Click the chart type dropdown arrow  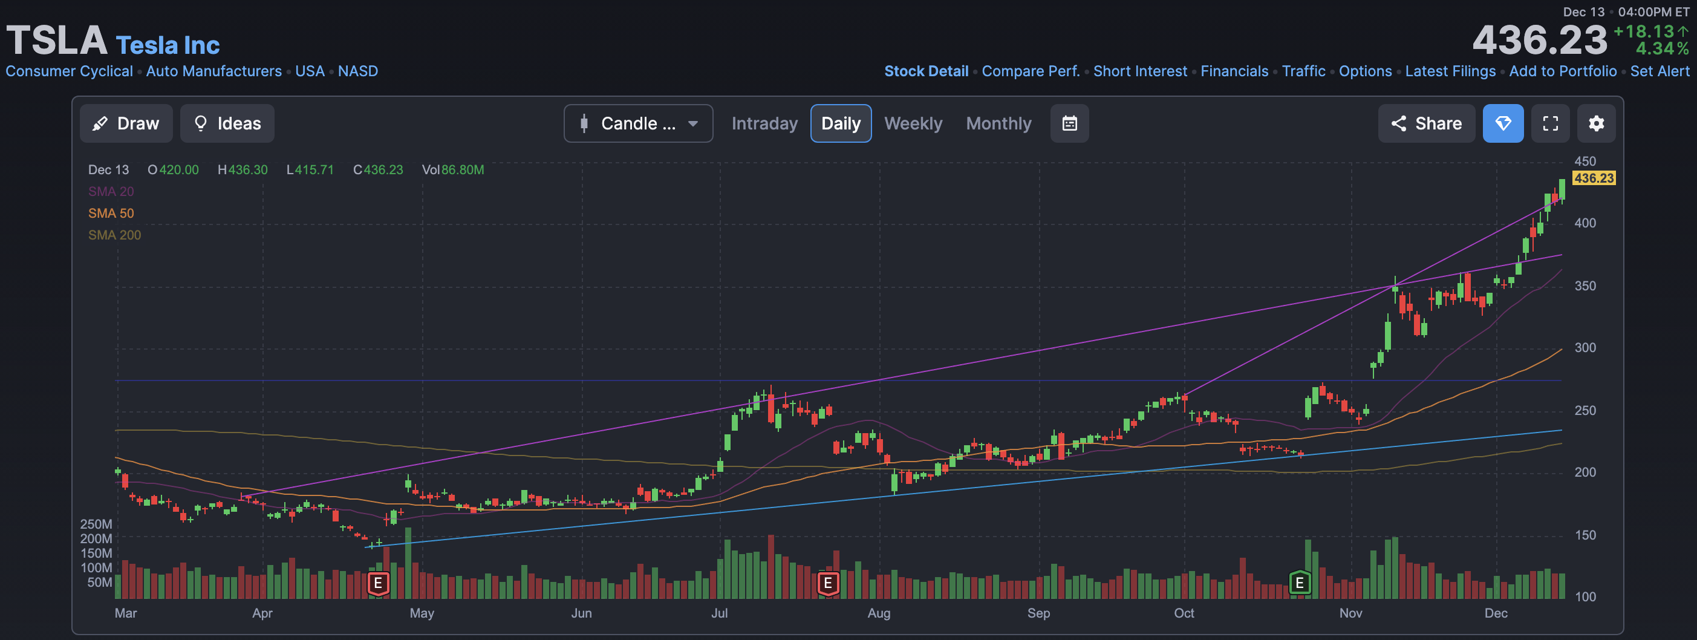[x=692, y=123]
